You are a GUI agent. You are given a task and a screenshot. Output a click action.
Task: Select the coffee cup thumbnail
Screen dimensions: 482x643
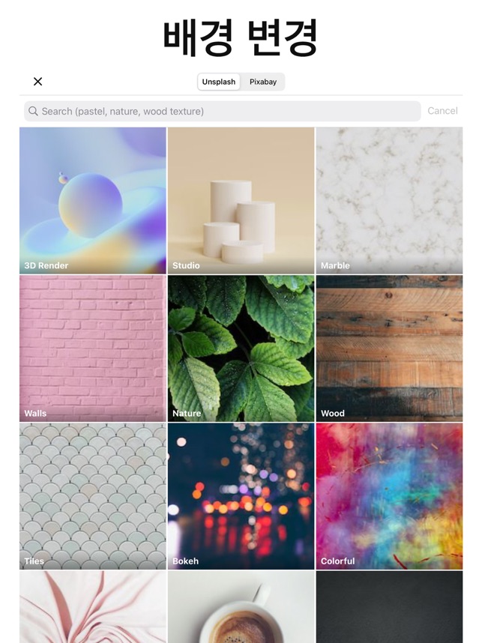pos(241,607)
